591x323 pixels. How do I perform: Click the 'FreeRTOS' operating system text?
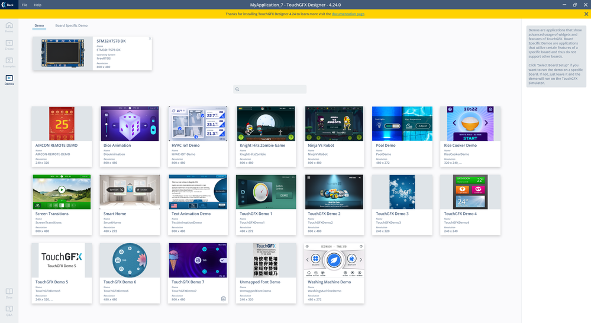[x=104, y=59]
